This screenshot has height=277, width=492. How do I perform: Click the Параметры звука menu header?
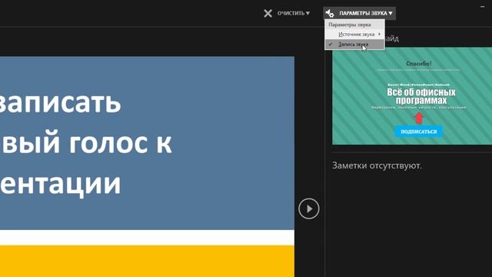(x=355, y=25)
